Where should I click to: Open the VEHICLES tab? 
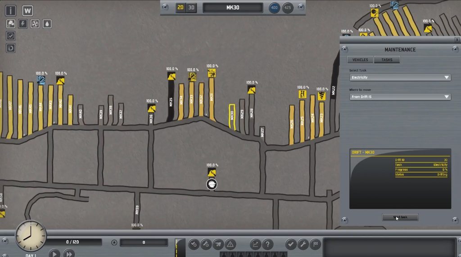point(360,60)
